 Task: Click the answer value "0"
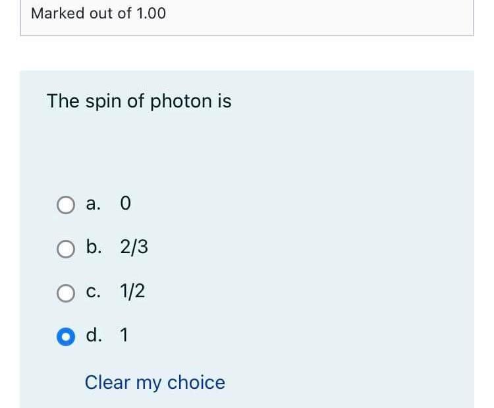[x=126, y=204]
